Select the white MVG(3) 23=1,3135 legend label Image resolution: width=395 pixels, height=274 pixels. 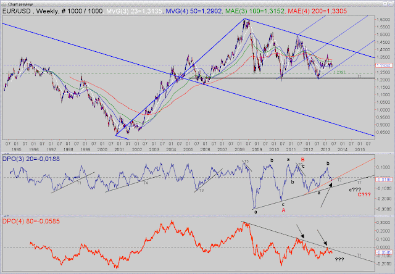pyautogui.click(x=135, y=11)
